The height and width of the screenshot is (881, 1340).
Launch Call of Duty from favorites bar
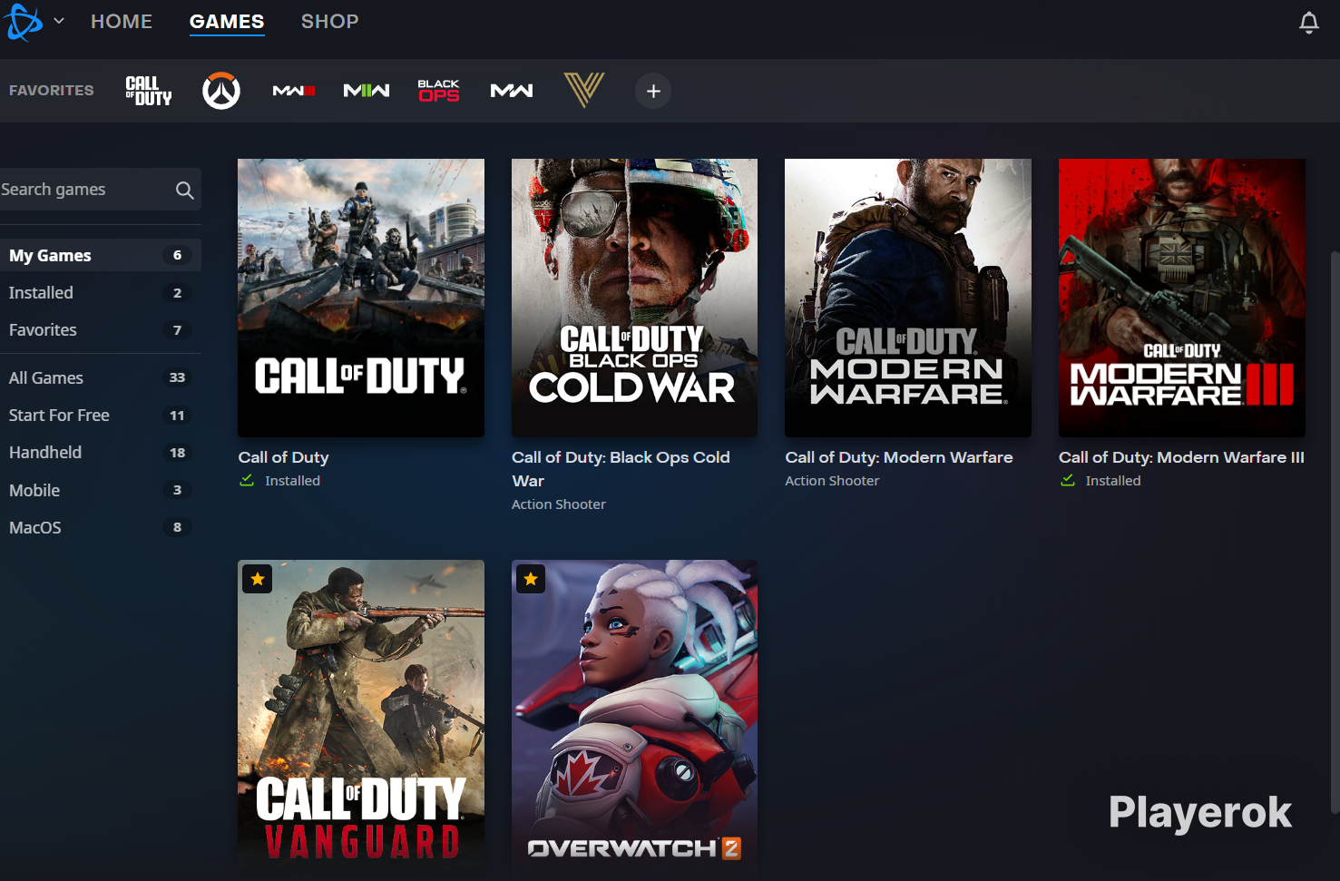(x=149, y=91)
